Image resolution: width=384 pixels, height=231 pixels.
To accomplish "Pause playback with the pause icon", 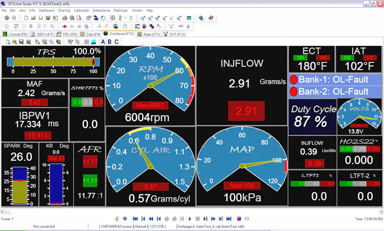I will 182,219.
